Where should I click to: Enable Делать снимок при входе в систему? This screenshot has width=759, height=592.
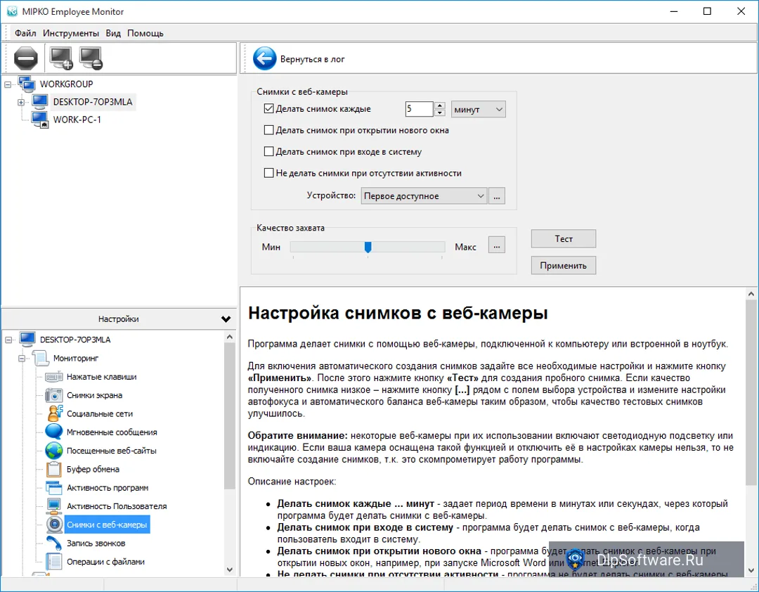click(268, 152)
